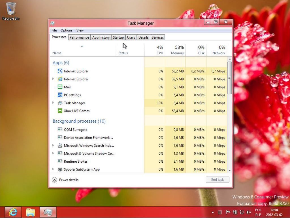Click the 58,4 MB memory cell
Image resolution: width=290 pixels, height=218 pixels.
[x=175, y=111]
